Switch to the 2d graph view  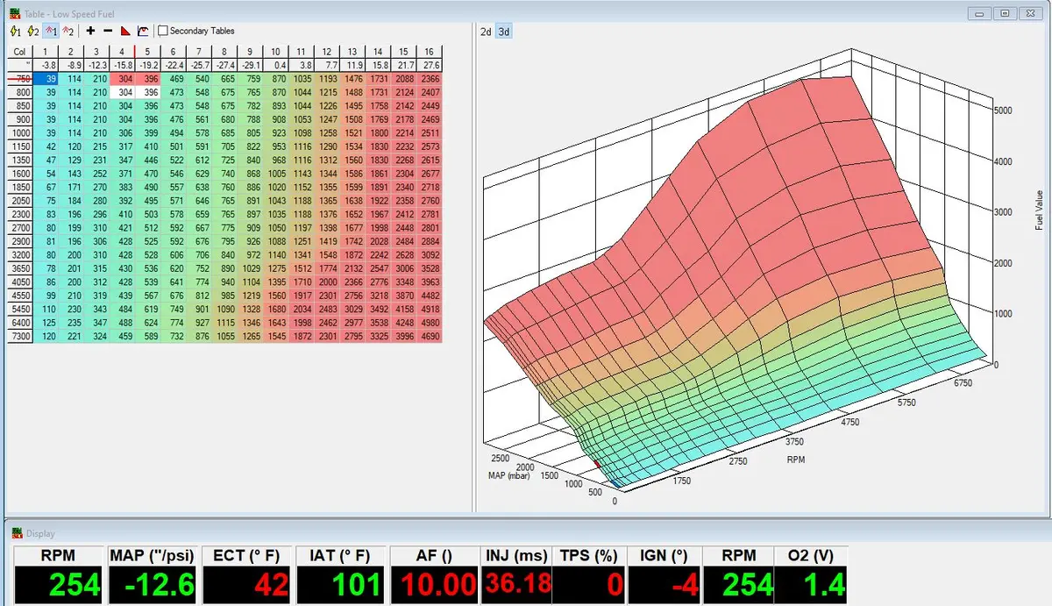[x=486, y=32]
